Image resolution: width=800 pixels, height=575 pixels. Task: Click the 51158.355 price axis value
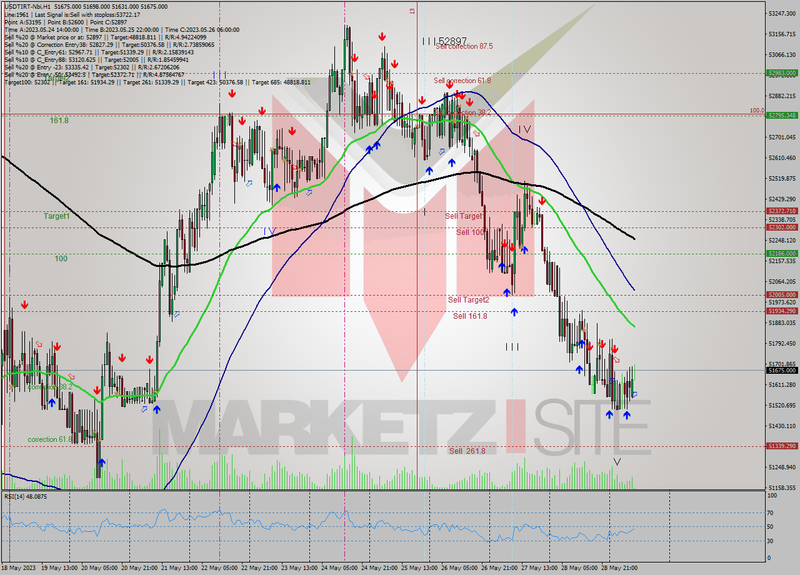click(x=782, y=487)
